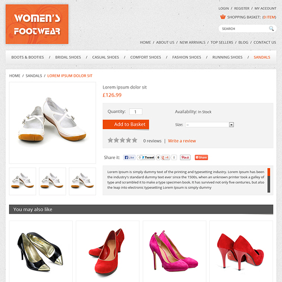This screenshot has width=282, height=282.
Task: Click the Pinterest Pin it button
Action: click(x=185, y=157)
